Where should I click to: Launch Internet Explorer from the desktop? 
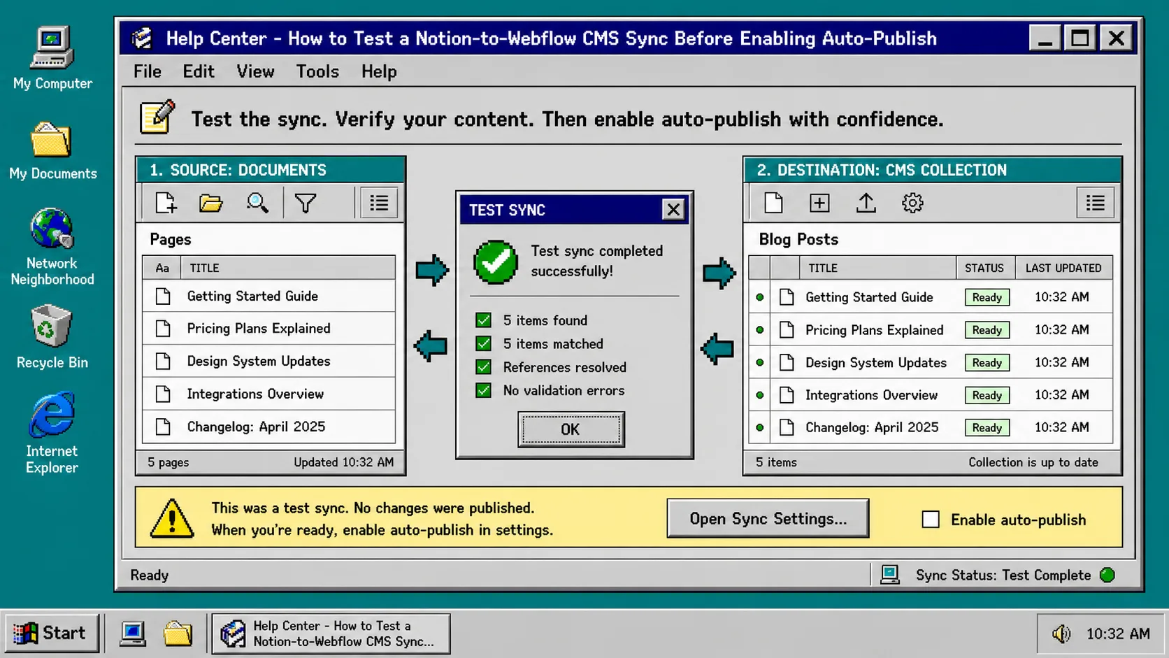52,433
